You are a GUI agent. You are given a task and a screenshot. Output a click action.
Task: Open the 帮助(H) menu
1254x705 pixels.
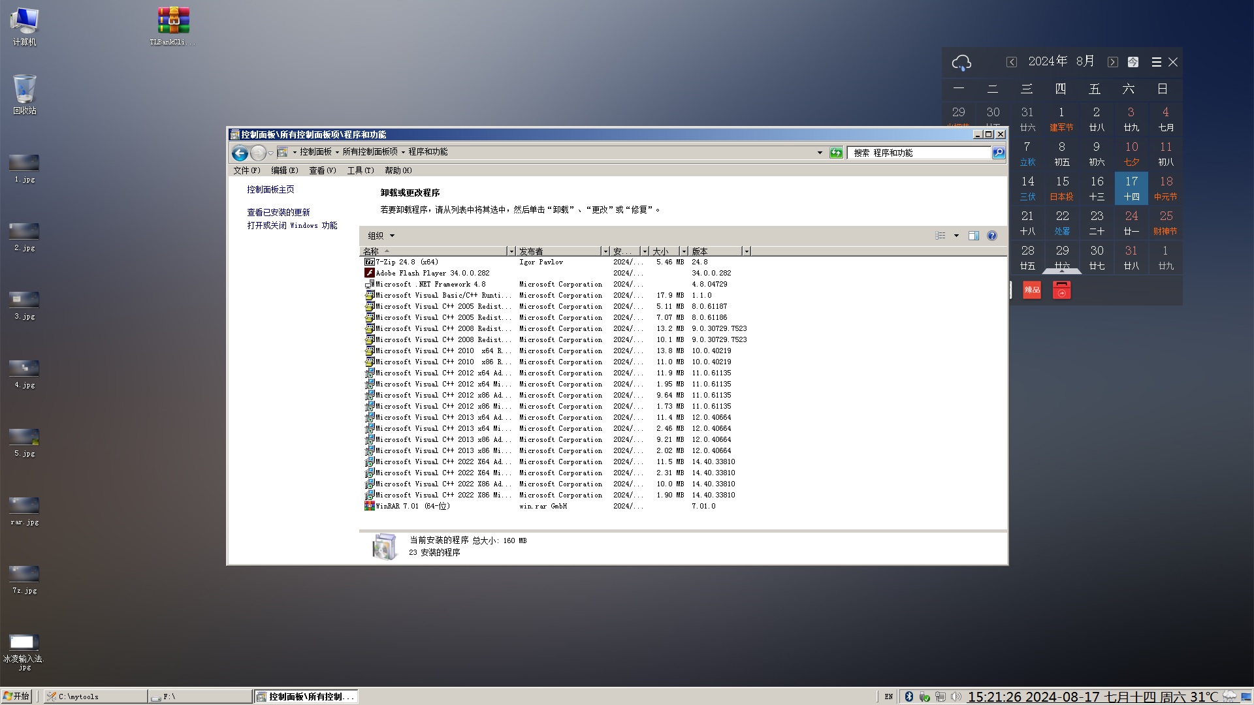[398, 170]
